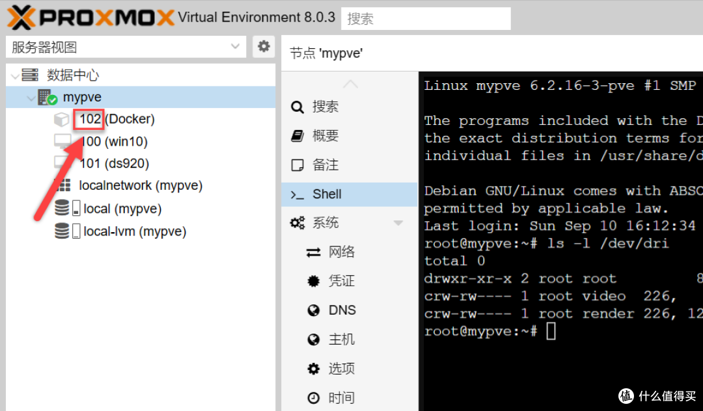
Task: Click the local storage database icon
Action: (62, 209)
